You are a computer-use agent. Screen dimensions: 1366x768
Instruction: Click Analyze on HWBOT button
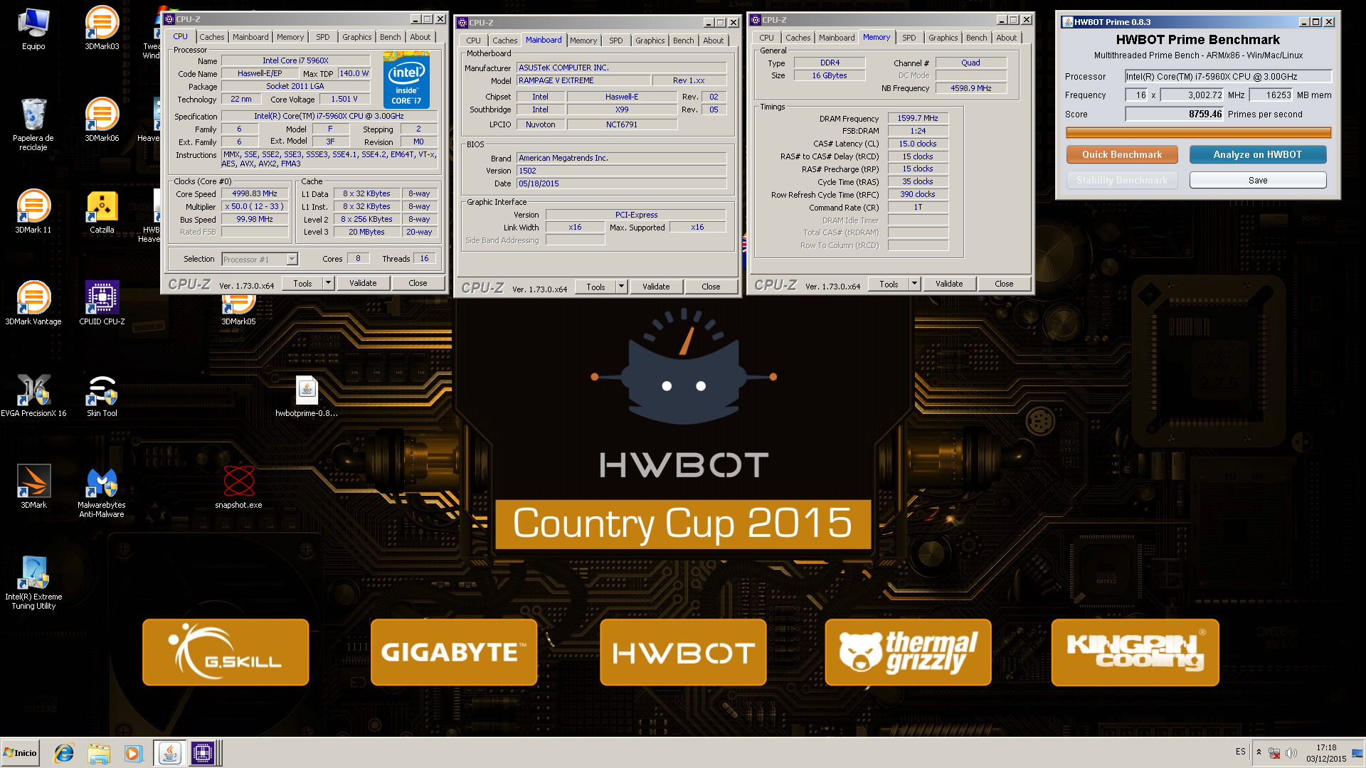click(1258, 154)
